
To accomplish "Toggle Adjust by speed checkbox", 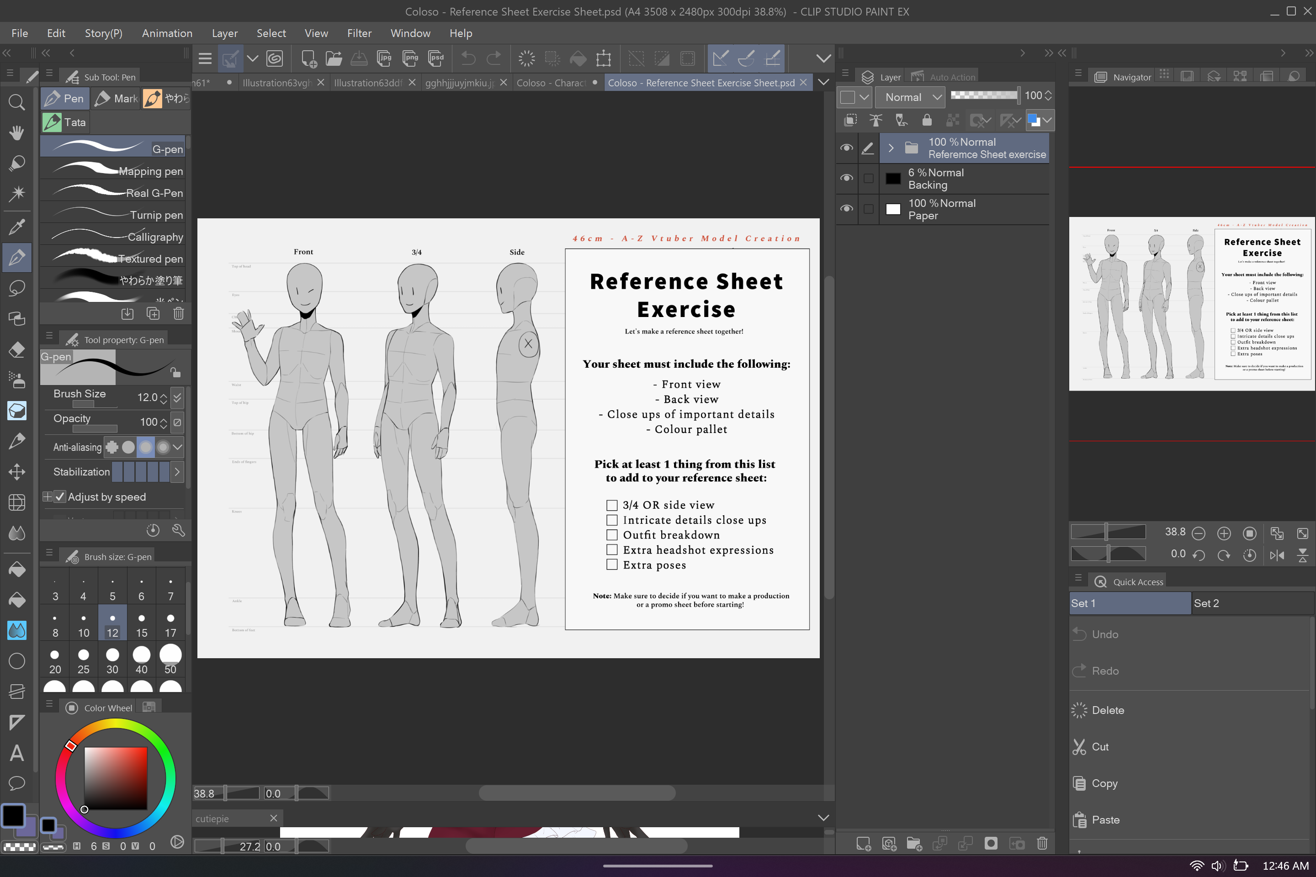I will pyautogui.click(x=60, y=497).
